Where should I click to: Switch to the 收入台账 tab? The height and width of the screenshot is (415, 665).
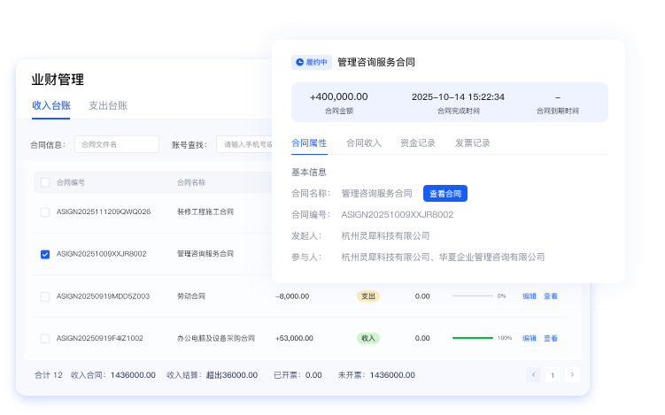pos(50,105)
